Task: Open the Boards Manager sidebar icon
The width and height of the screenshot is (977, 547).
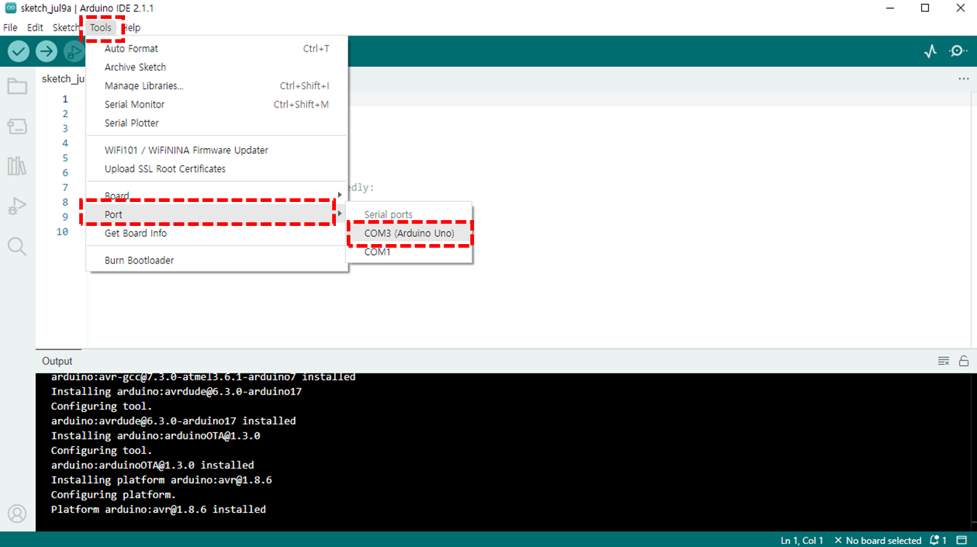Action: point(17,126)
